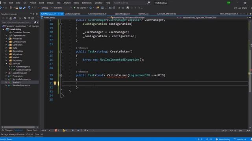This screenshot has height=141, width=252.
Task: Open the Git Changes panel tab
Action: [7, 130]
